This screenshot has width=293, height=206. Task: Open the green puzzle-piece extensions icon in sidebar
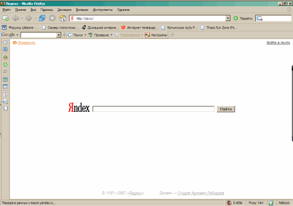[5, 64]
